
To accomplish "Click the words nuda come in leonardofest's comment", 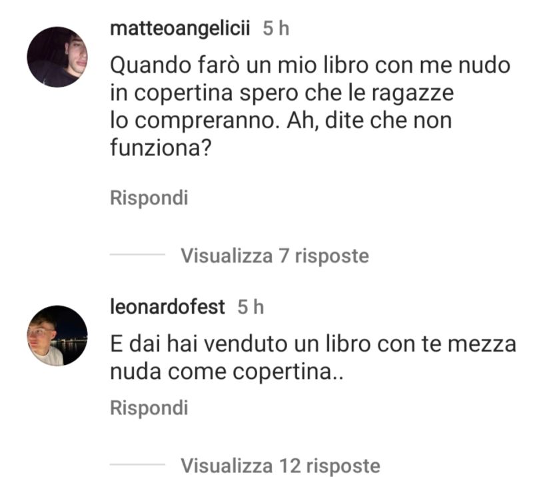I will 169,372.
